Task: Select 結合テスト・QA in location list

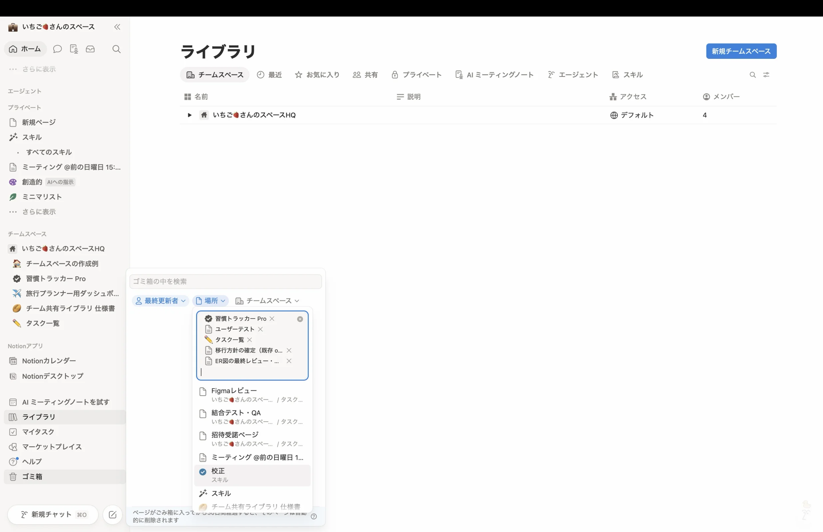Action: (252, 417)
